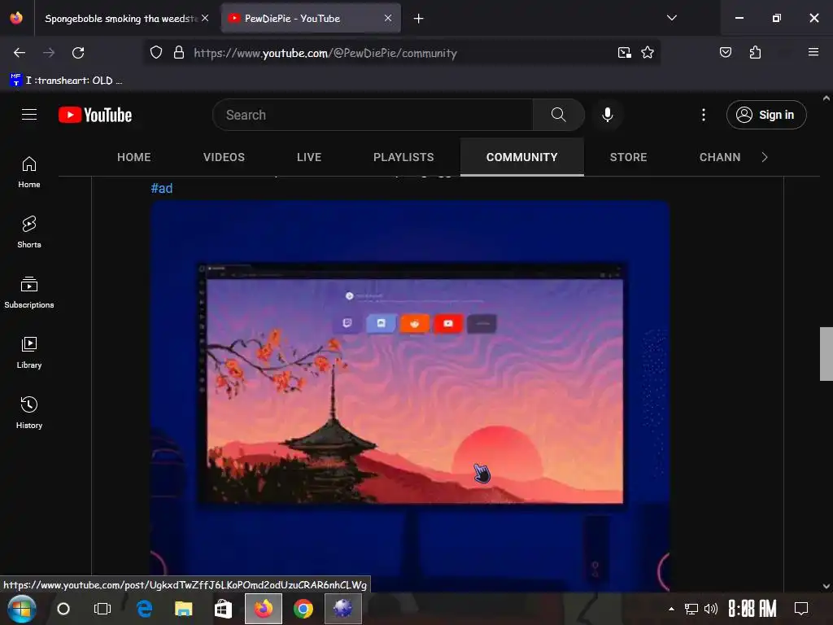The image size is (833, 625).
Task: Open the Windows Start menu
Action: coord(21,609)
